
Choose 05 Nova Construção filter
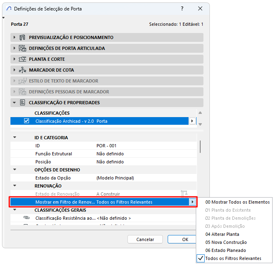(x=226, y=242)
